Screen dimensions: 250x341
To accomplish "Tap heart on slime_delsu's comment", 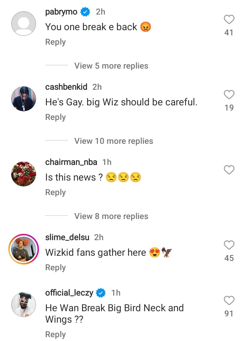I will point(229,245).
